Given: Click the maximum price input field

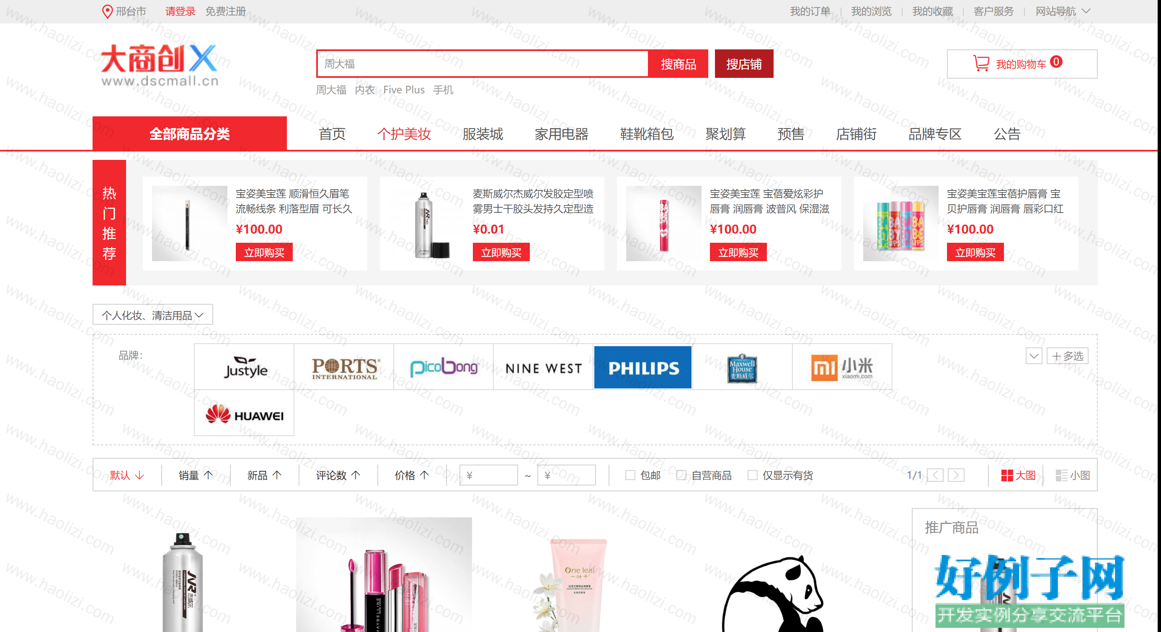Looking at the screenshot, I should click(567, 475).
